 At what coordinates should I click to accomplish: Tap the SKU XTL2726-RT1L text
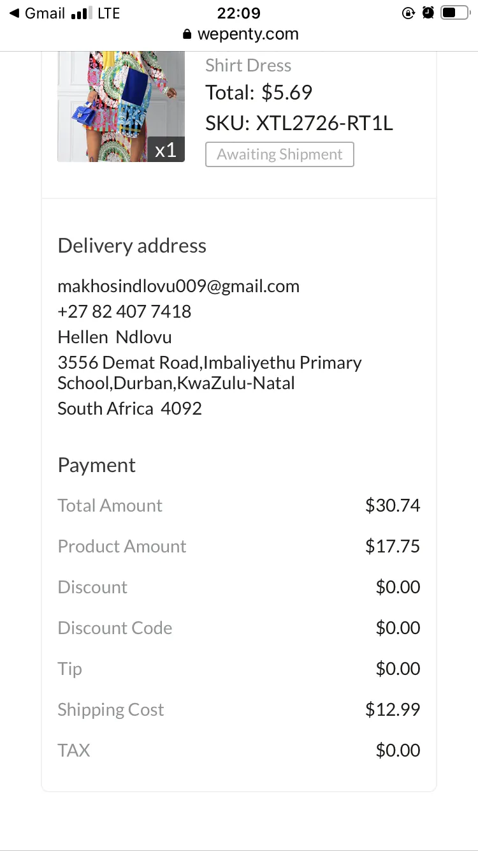(299, 123)
